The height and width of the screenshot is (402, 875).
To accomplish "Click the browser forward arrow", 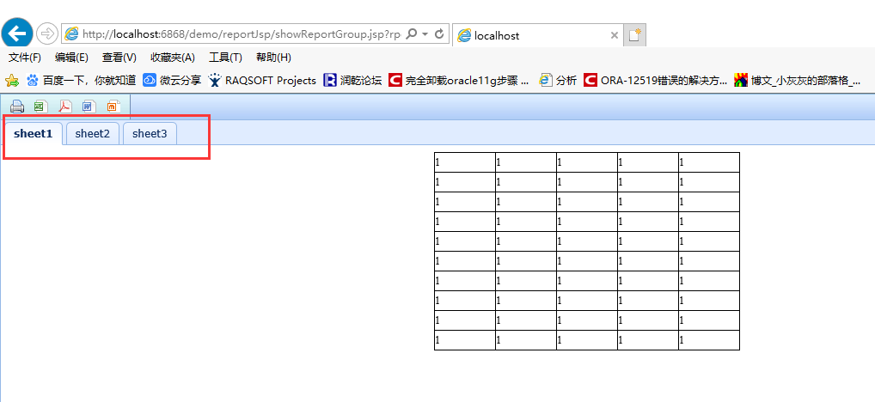I will (47, 34).
